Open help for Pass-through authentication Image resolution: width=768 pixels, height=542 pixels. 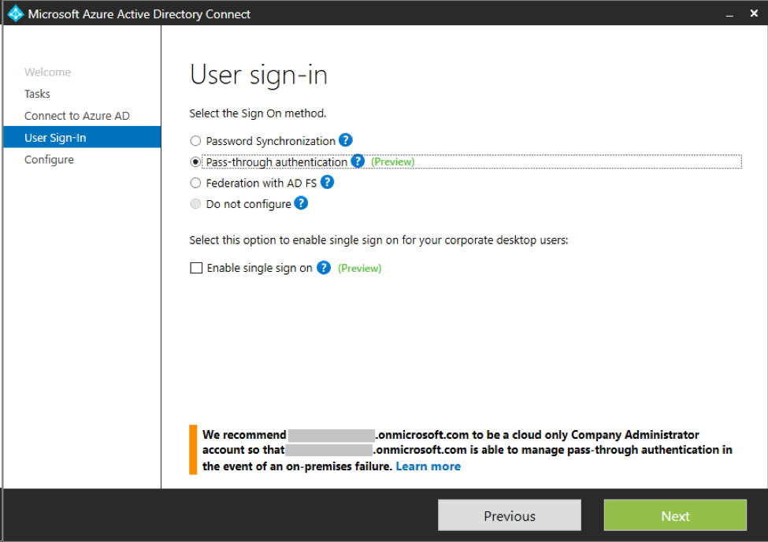[357, 161]
